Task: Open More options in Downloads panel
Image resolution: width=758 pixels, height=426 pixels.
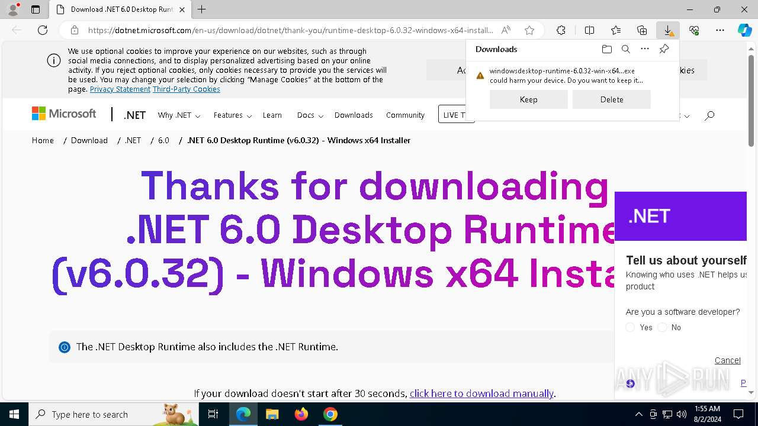Action: point(645,49)
